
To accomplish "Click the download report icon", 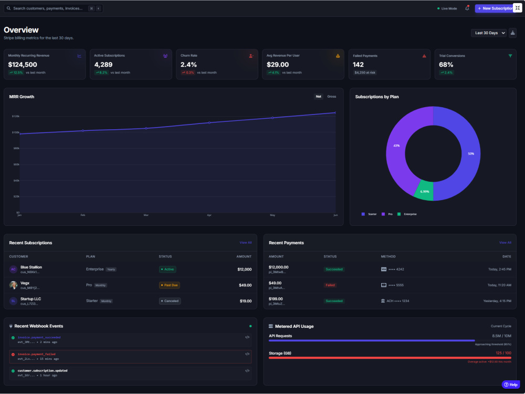I will [512, 33].
